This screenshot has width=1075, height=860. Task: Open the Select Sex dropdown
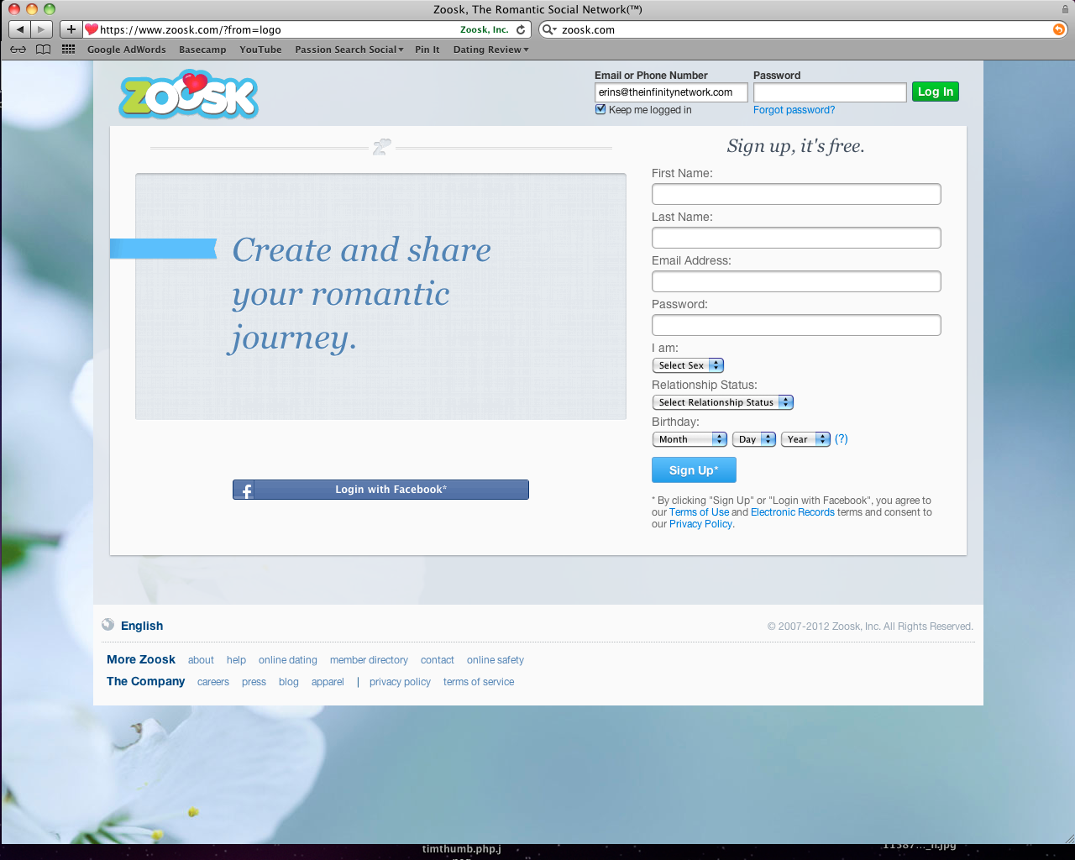688,365
